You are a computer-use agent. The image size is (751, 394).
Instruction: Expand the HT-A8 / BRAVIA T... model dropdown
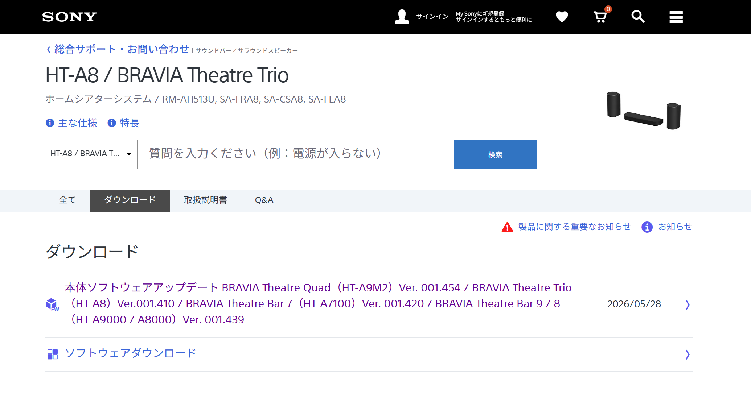tap(91, 154)
